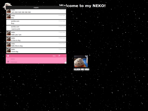148x111 pixels.
Task: Open chat in pop-out window icon
Action: point(59,56)
